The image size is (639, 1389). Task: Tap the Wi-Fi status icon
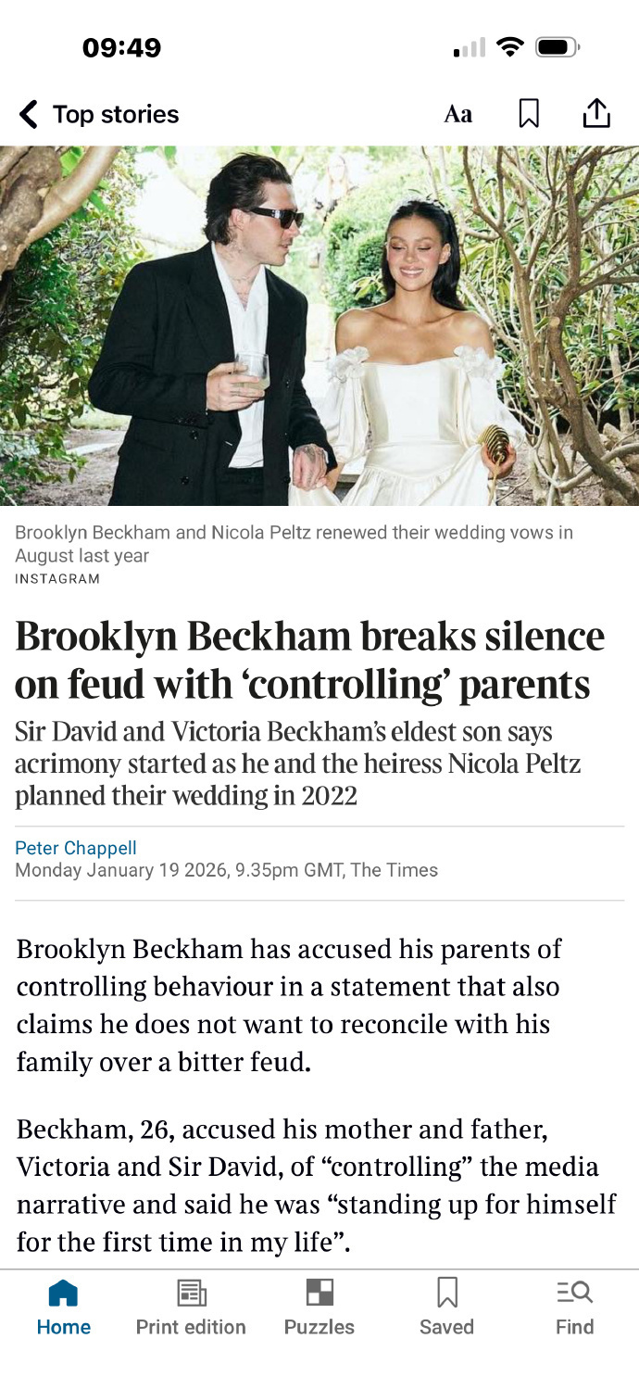click(x=509, y=46)
